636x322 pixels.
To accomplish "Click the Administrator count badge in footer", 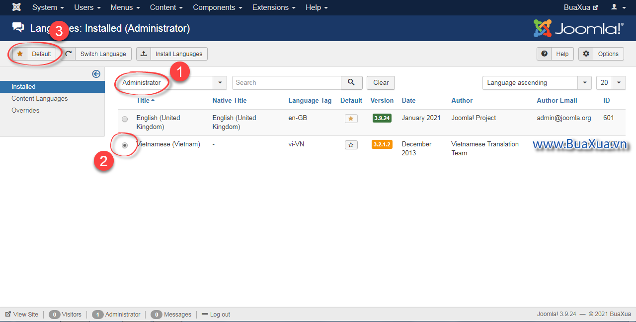I will (x=98, y=315).
